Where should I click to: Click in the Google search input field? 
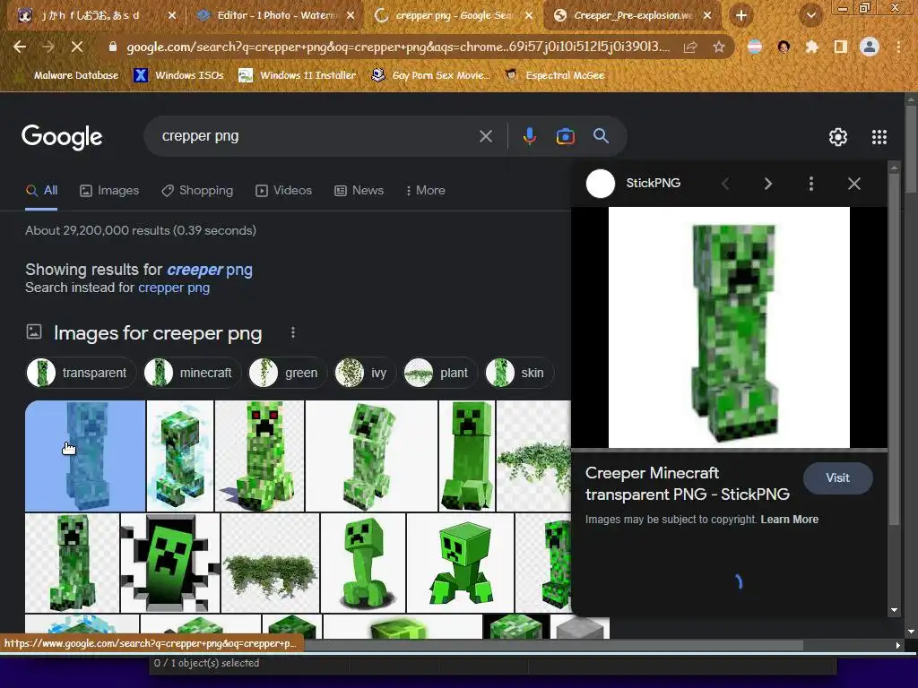tap(316, 136)
